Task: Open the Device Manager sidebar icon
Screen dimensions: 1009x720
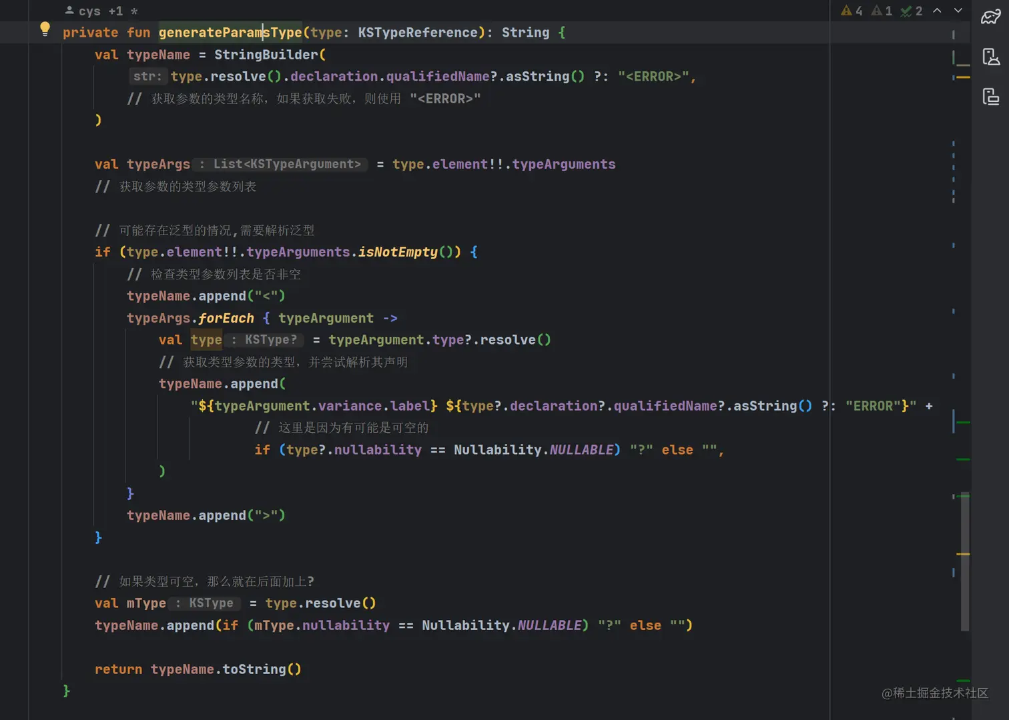Action: (x=991, y=57)
